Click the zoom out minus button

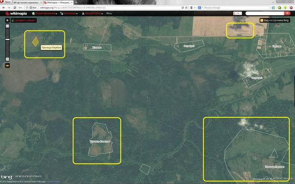(7, 59)
